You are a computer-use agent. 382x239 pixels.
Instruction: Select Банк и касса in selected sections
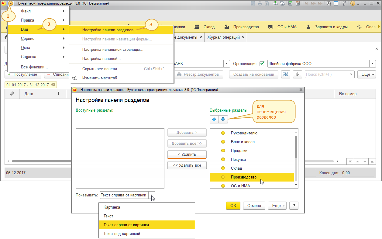point(252,142)
